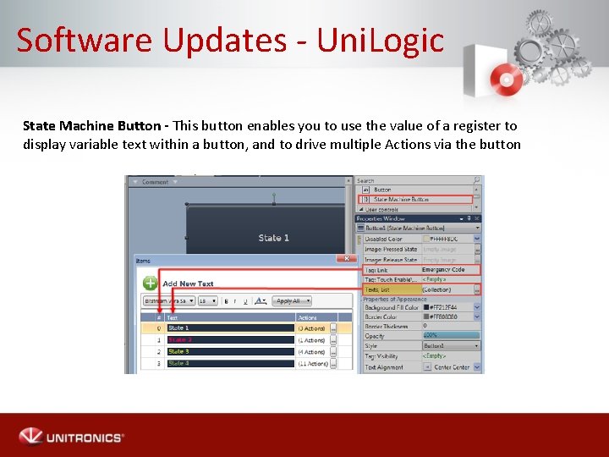Toggle italic text formatting
Image resolution: width=609 pixels, height=457 pixels.
pos(235,301)
